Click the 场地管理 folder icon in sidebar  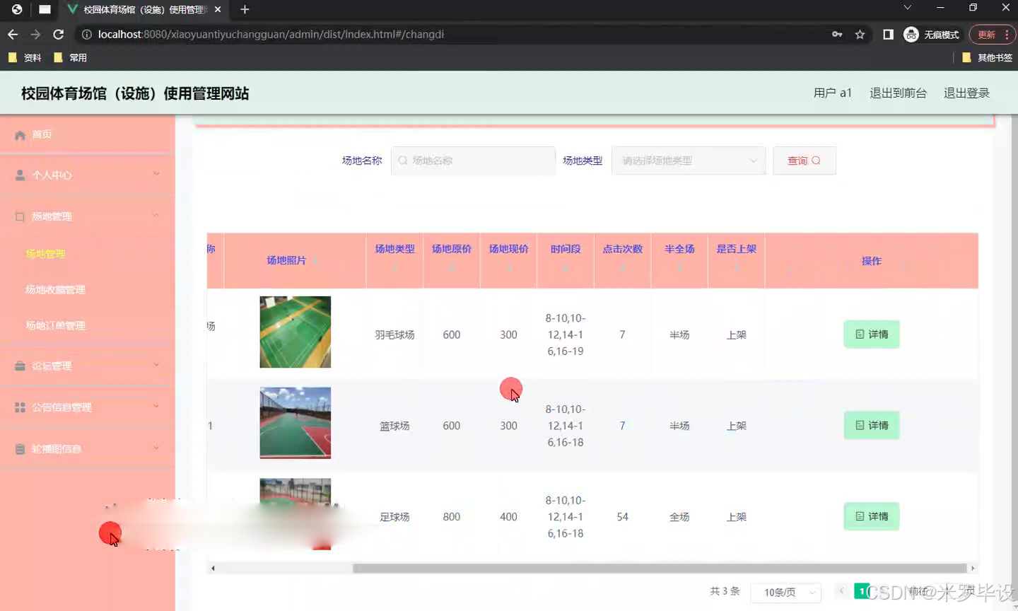(x=20, y=216)
